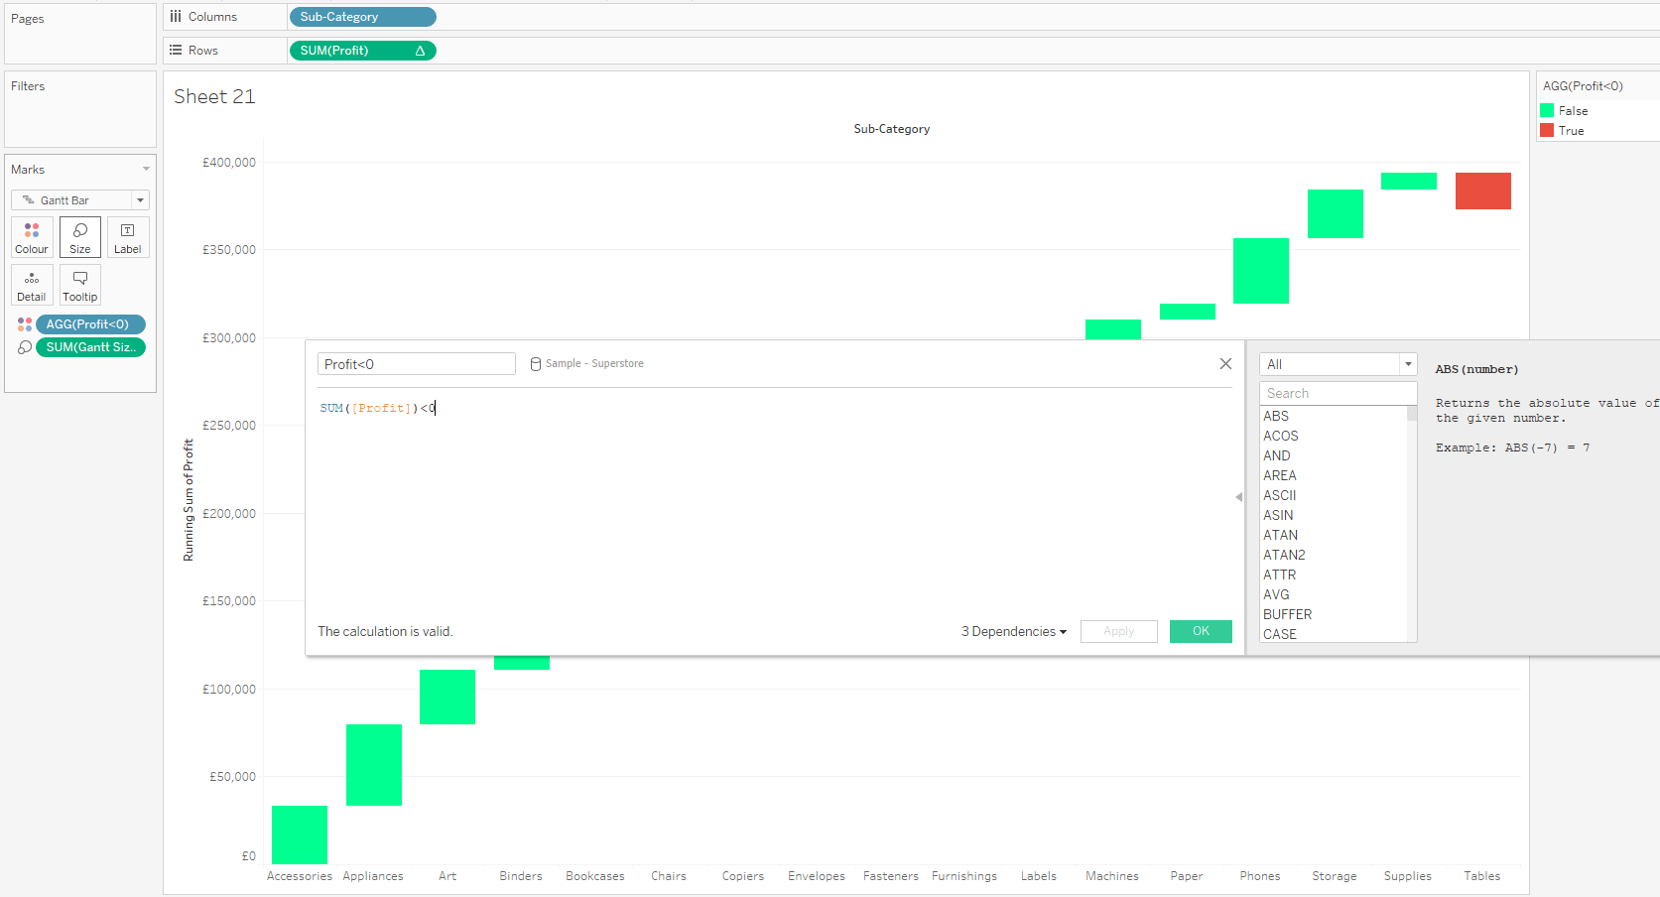The image size is (1660, 897).
Task: Open the Colour property on the Marks card
Action: click(31, 236)
